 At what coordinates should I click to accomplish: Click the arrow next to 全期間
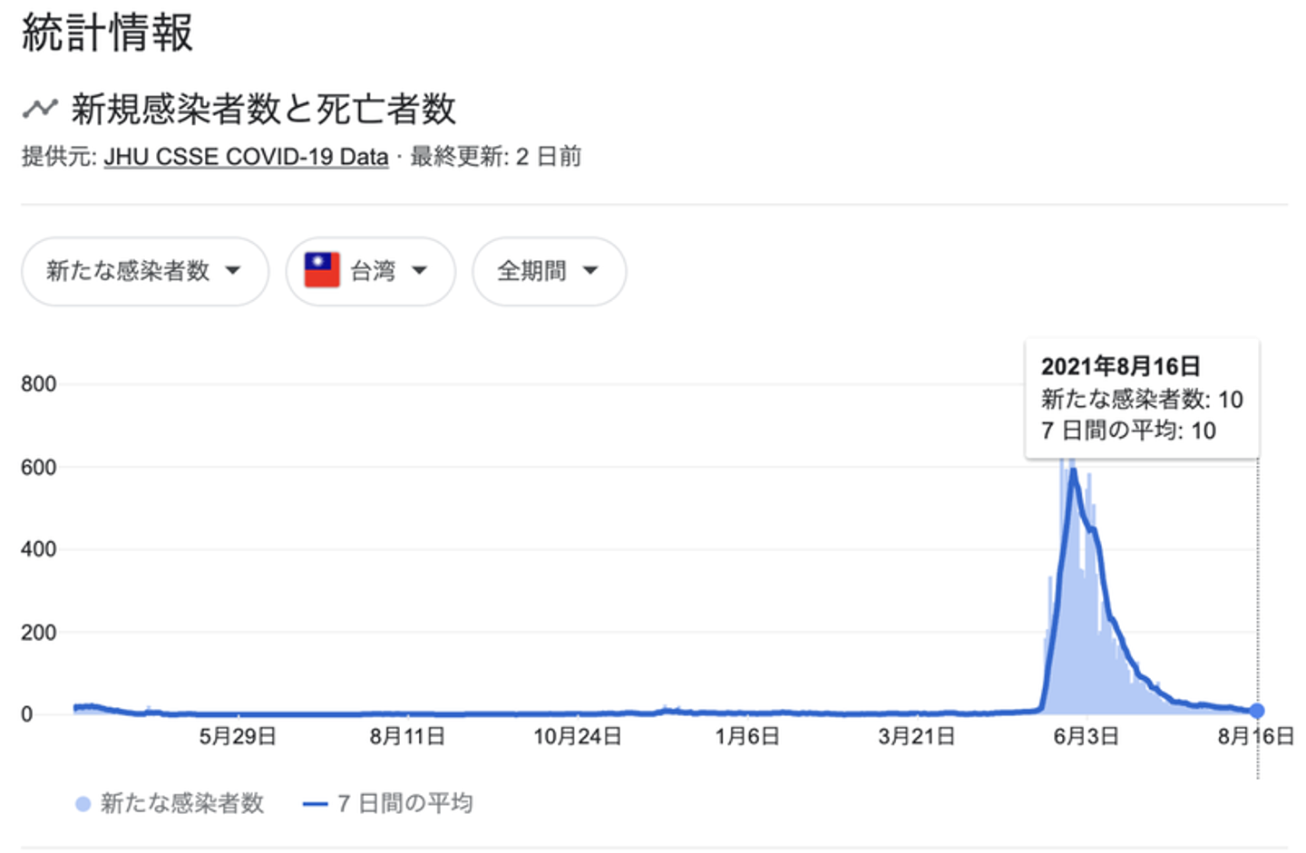click(x=590, y=270)
